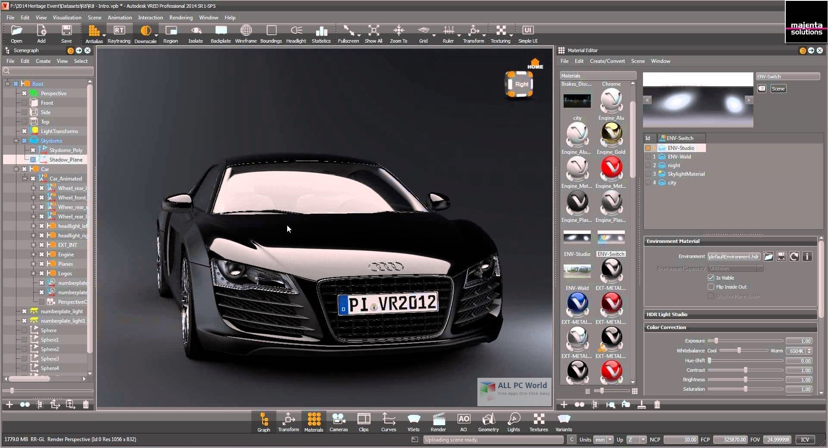Image resolution: width=828 pixels, height=448 pixels.
Task: Collapse the Skydome tree node
Action: click(16, 141)
